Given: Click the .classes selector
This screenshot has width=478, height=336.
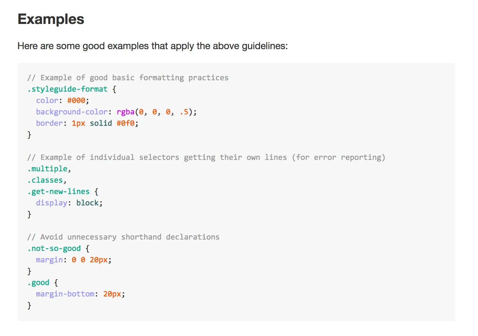Looking at the screenshot, I should pyautogui.click(x=45, y=180).
